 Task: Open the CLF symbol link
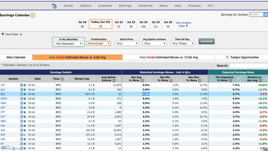tap(3, 85)
